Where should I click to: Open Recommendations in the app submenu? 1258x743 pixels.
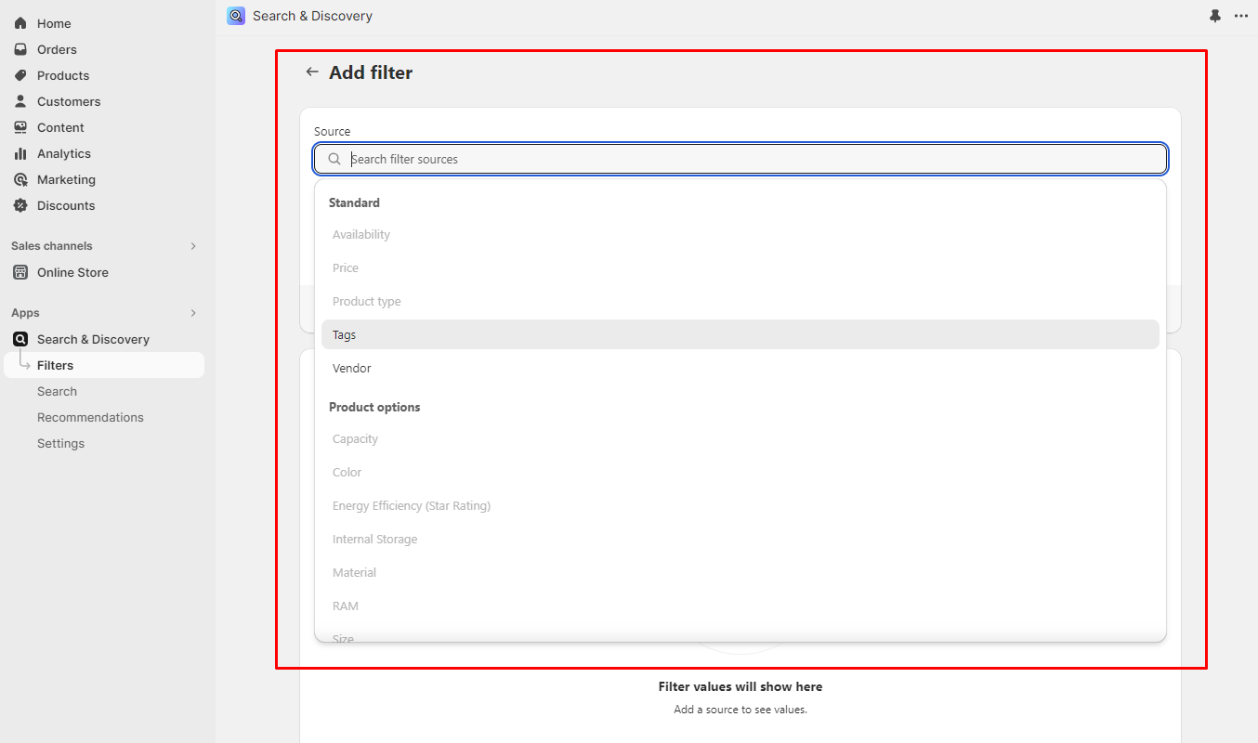(x=90, y=417)
